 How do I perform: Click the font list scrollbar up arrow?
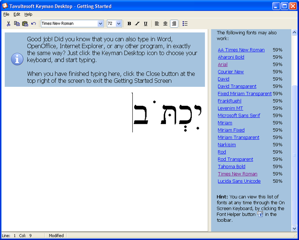294,33
